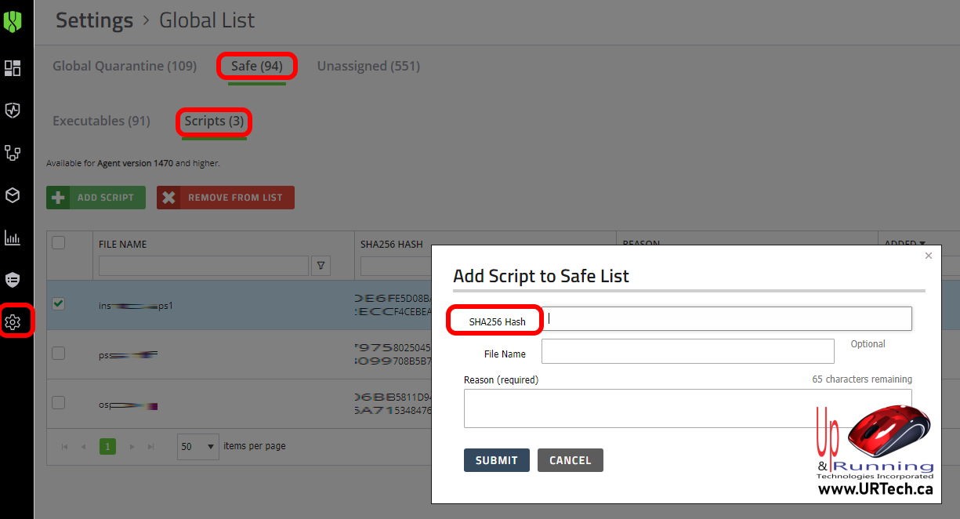The image size is (960, 519).
Task: Open the Zones section in the sidebar
Action: pos(13,153)
